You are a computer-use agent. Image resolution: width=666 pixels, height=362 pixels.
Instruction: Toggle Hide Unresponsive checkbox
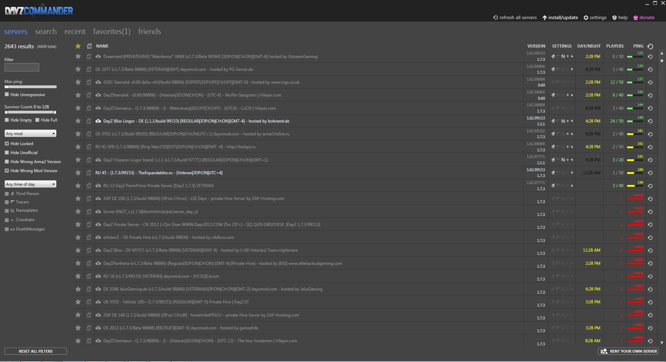pyautogui.click(x=7, y=94)
